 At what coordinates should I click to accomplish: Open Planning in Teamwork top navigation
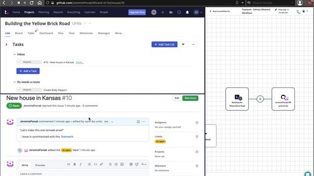coord(44,12)
